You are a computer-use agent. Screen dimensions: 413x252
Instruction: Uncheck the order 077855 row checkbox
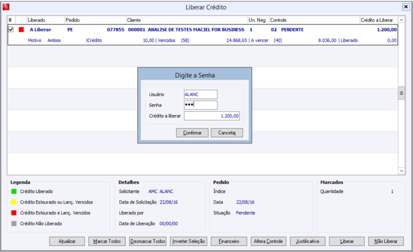[x=11, y=29]
